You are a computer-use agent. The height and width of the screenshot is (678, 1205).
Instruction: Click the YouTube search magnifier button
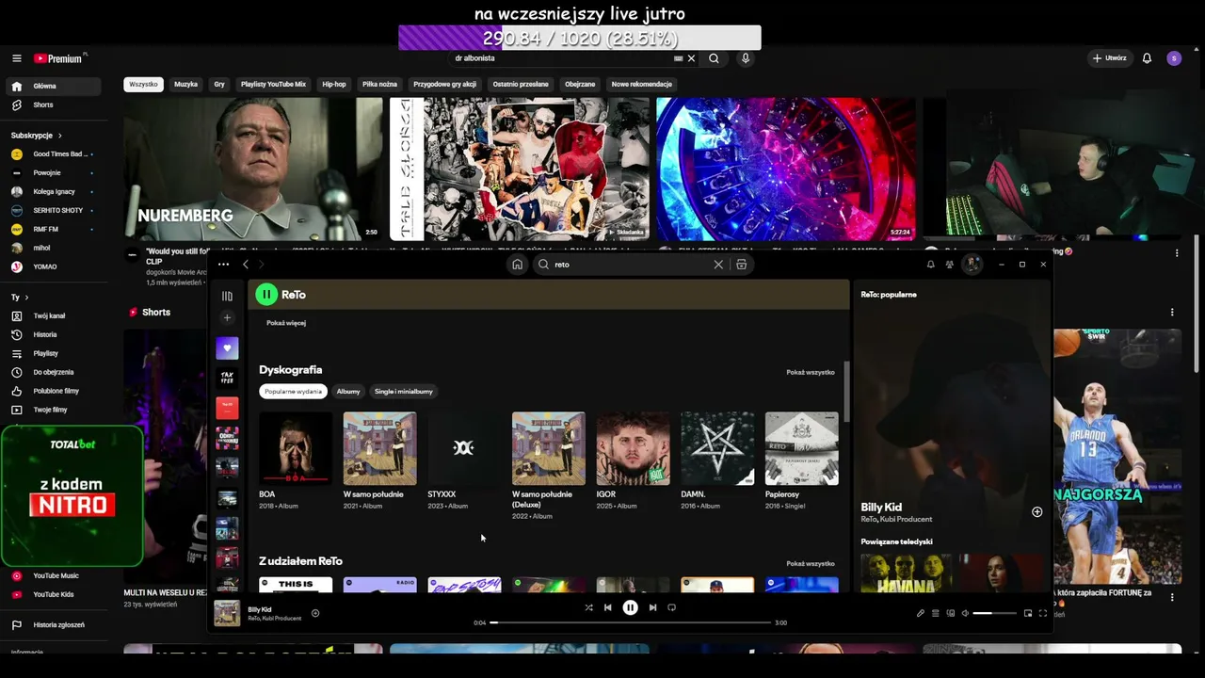pyautogui.click(x=714, y=58)
